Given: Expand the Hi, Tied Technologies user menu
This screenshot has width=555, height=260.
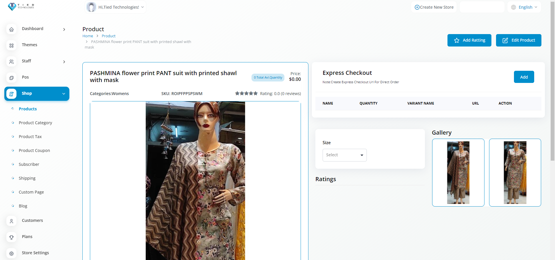Looking at the screenshot, I should (116, 7).
